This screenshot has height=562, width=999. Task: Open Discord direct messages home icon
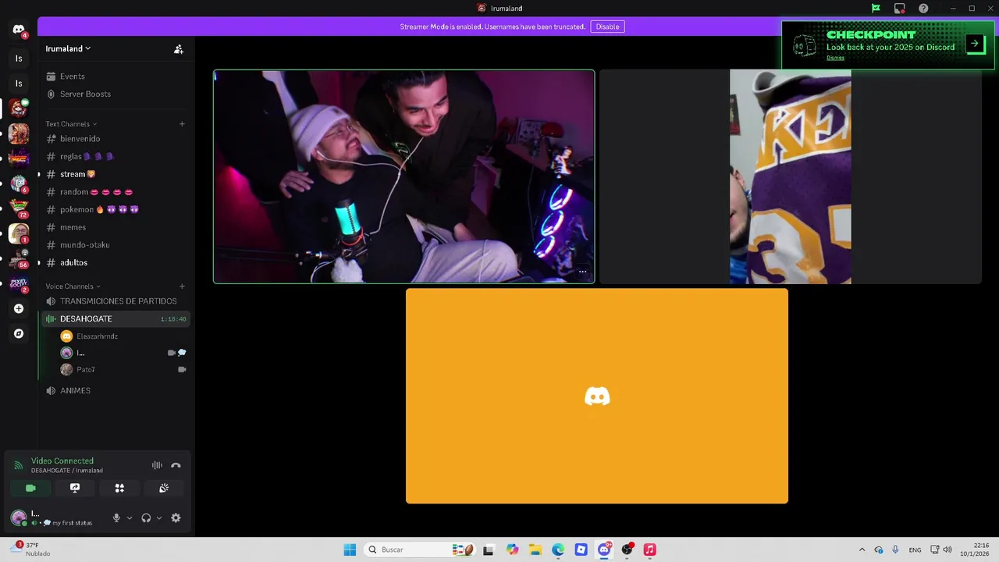pyautogui.click(x=19, y=30)
